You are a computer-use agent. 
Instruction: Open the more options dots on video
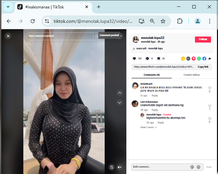121,36
